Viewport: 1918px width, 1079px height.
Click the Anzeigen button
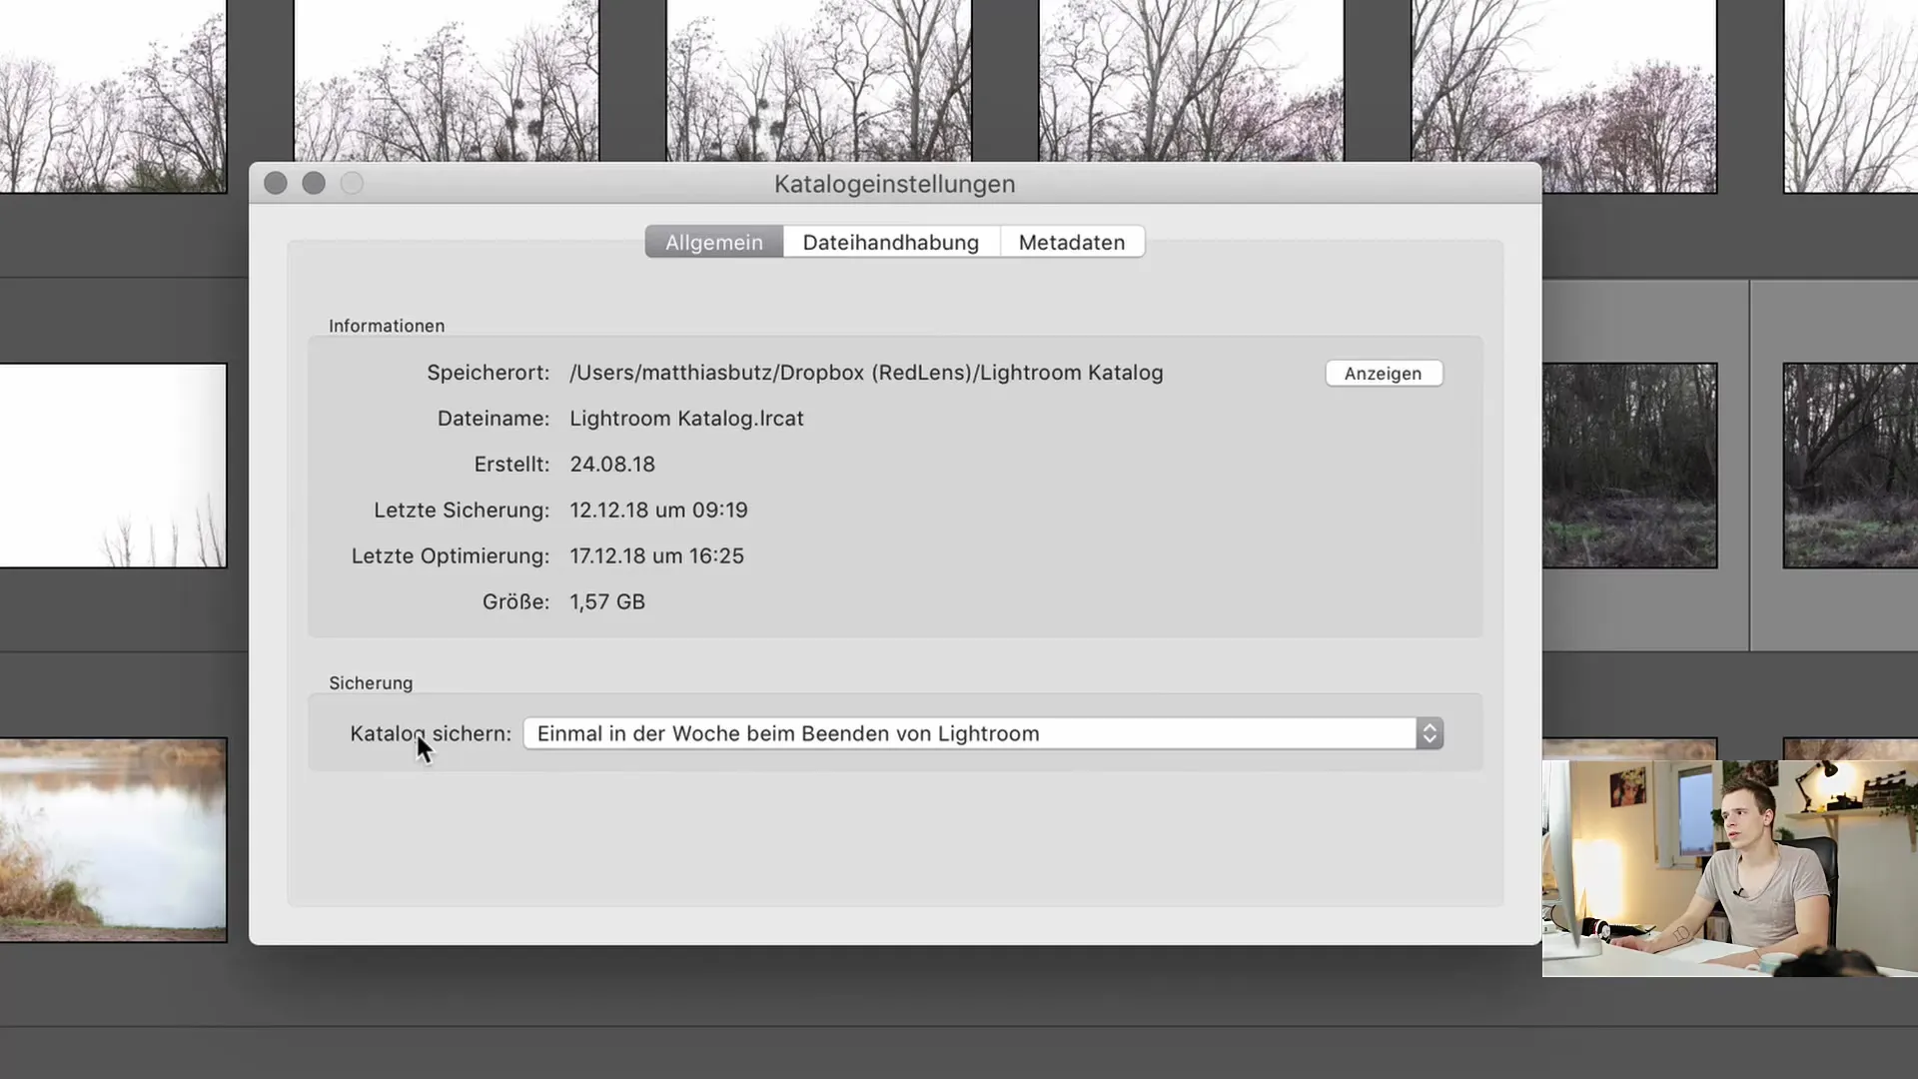click(1384, 373)
